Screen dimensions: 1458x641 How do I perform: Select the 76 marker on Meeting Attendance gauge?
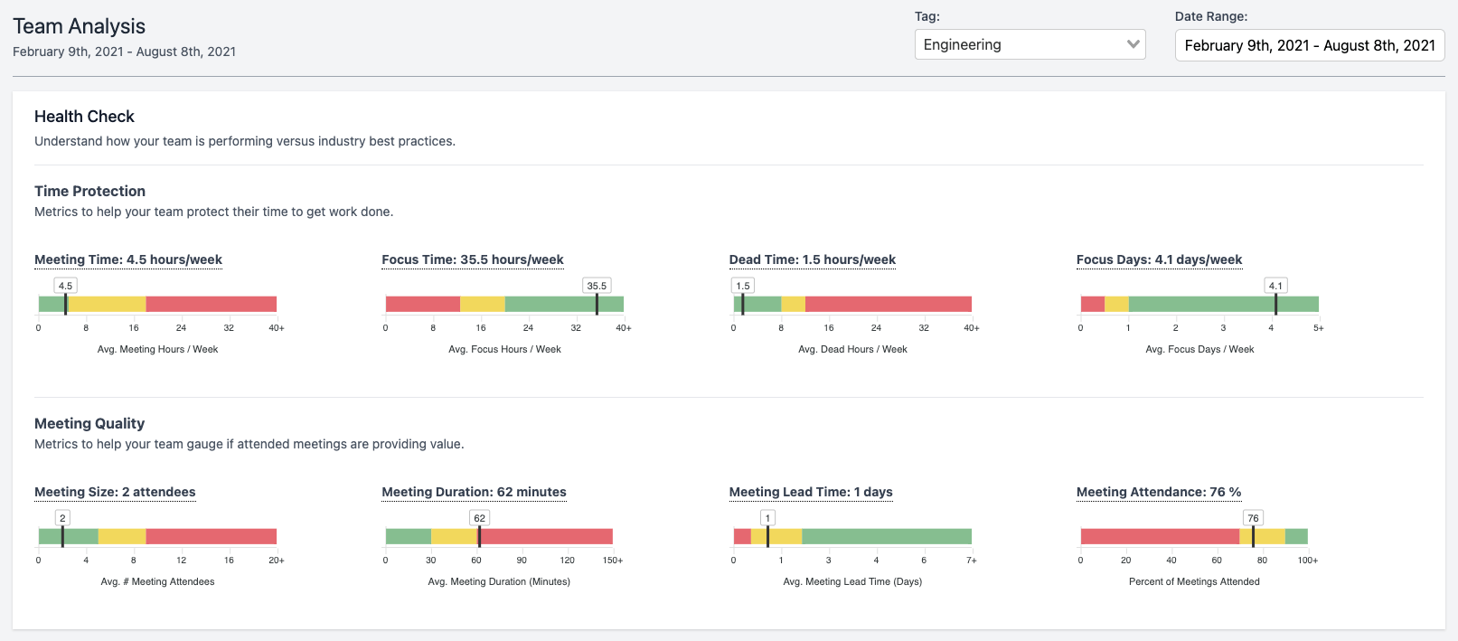click(x=1253, y=518)
